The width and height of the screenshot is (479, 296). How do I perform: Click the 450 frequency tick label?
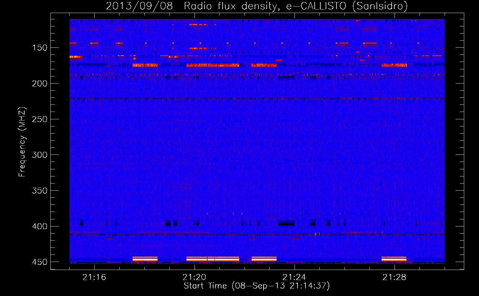point(39,262)
